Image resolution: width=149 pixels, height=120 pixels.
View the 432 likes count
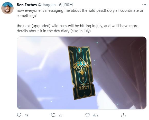point(96,115)
